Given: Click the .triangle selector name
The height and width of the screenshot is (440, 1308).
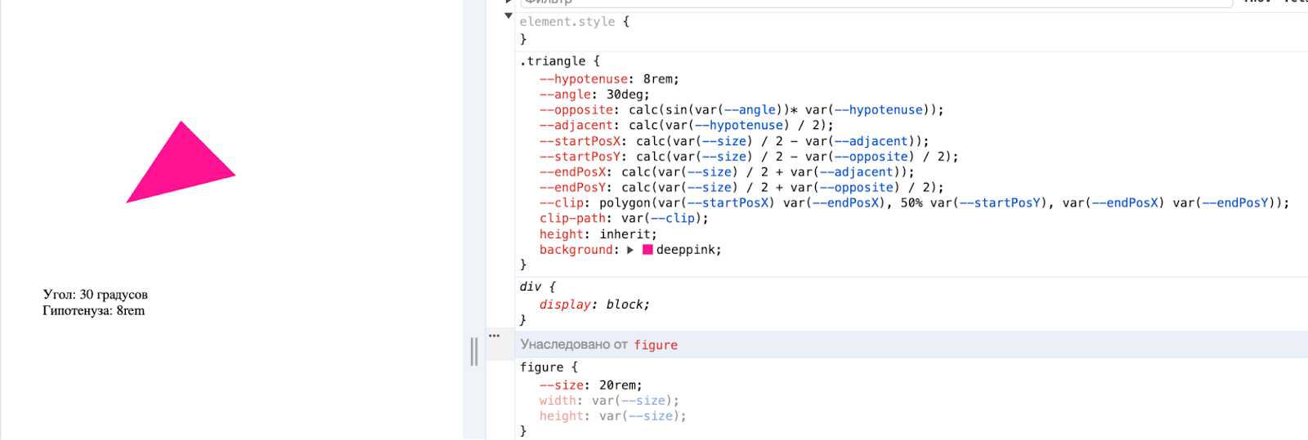Looking at the screenshot, I should tap(553, 61).
